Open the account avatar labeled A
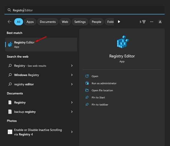The image size is (170, 146). pos(160,22)
